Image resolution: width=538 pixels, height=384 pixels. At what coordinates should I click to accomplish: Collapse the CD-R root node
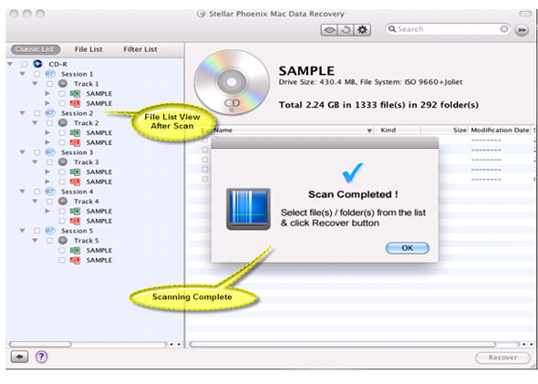pyautogui.click(x=10, y=64)
